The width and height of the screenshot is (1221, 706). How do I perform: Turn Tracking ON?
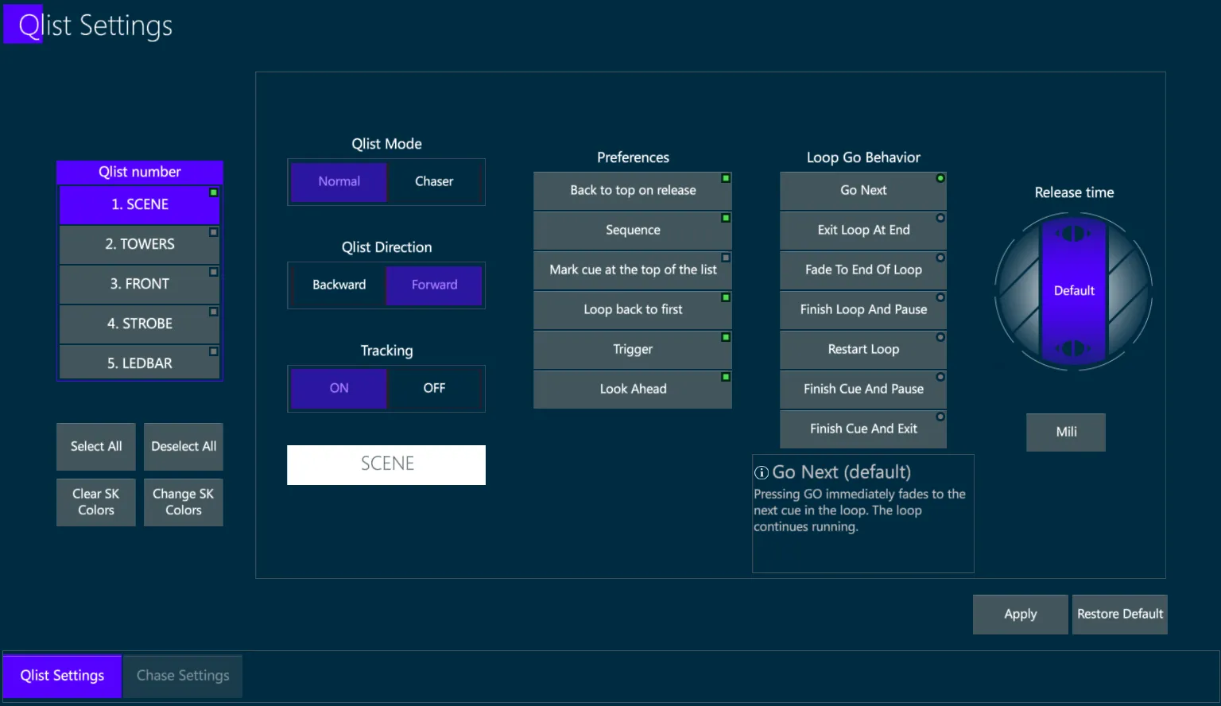pyautogui.click(x=339, y=389)
